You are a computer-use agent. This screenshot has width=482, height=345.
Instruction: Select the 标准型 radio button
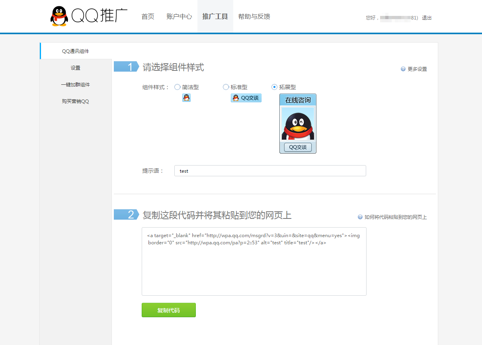point(226,87)
